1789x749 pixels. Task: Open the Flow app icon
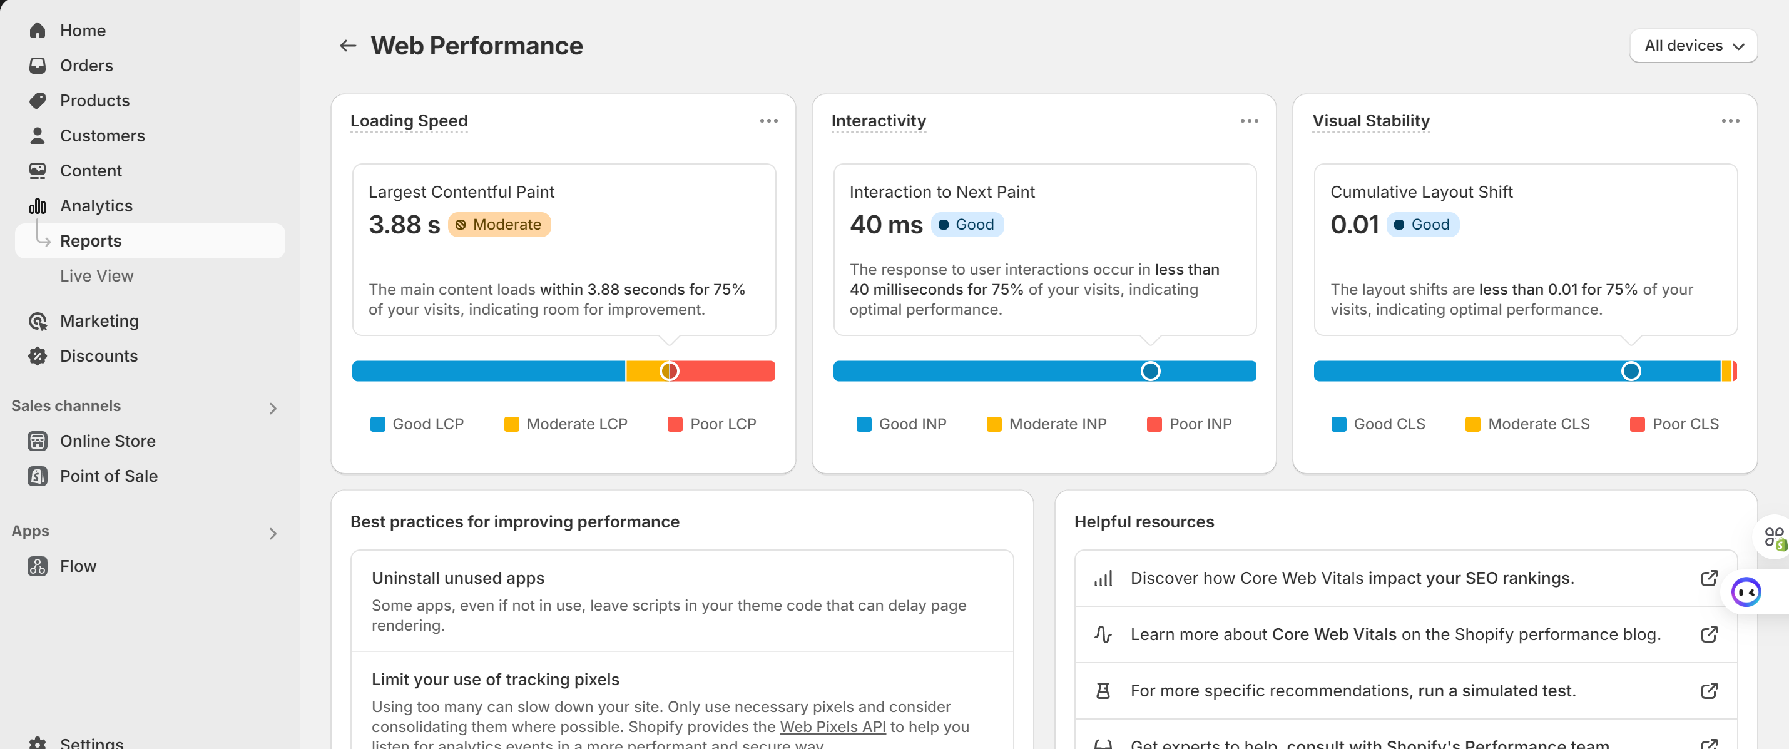click(x=38, y=566)
